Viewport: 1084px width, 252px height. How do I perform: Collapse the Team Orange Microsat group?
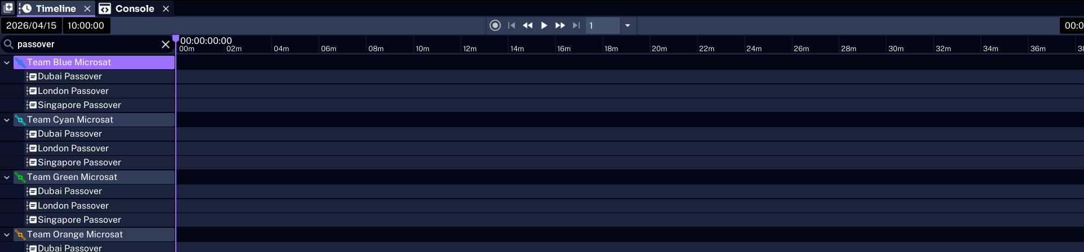click(7, 235)
